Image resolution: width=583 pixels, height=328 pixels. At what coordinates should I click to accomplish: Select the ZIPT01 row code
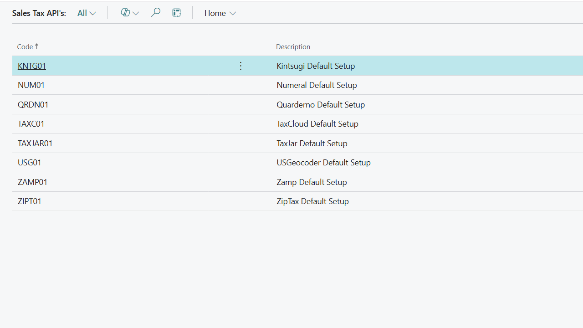coord(30,201)
